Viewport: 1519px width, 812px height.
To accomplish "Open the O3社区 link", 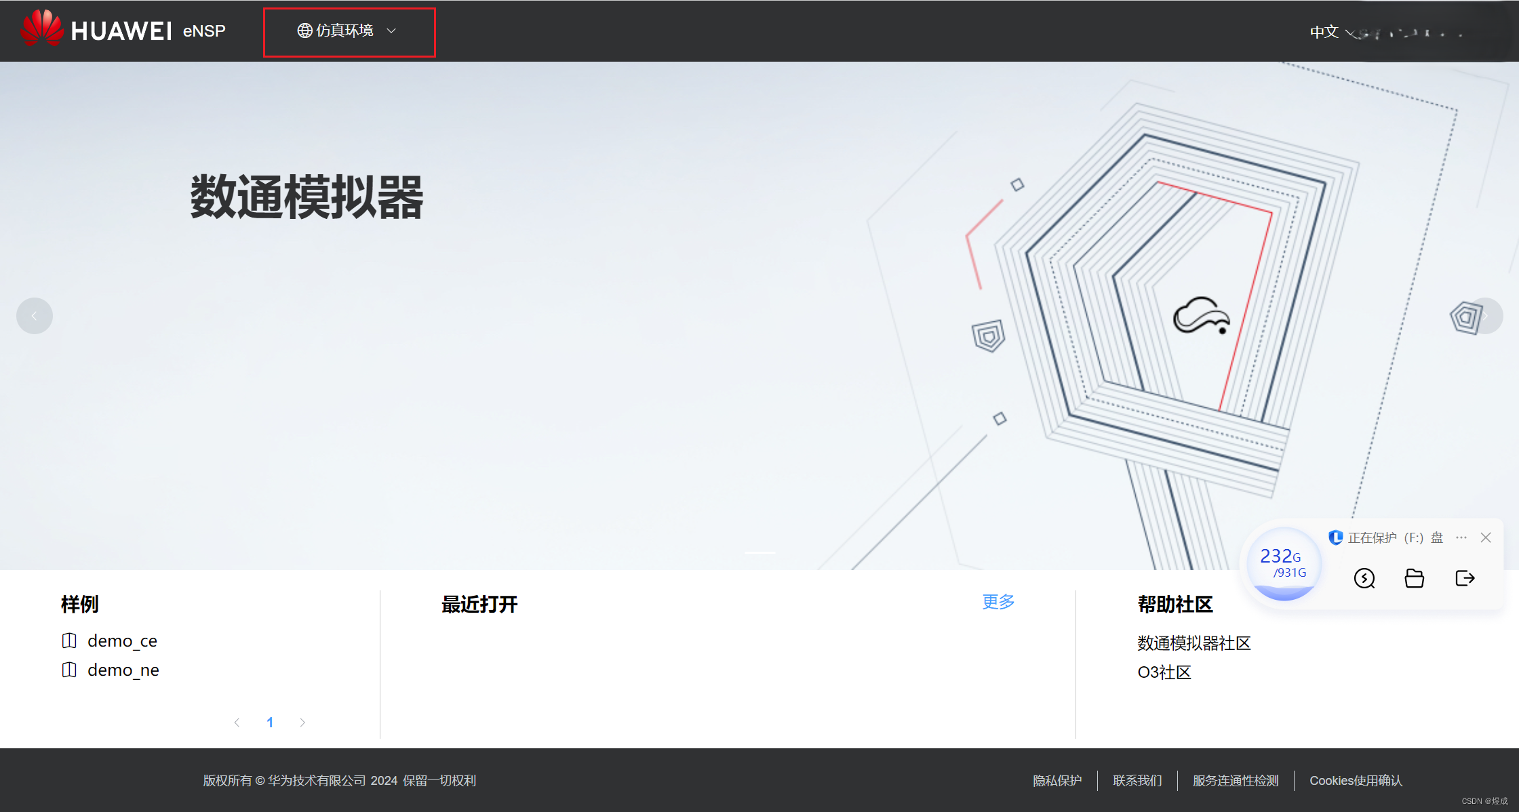I will coord(1164,672).
